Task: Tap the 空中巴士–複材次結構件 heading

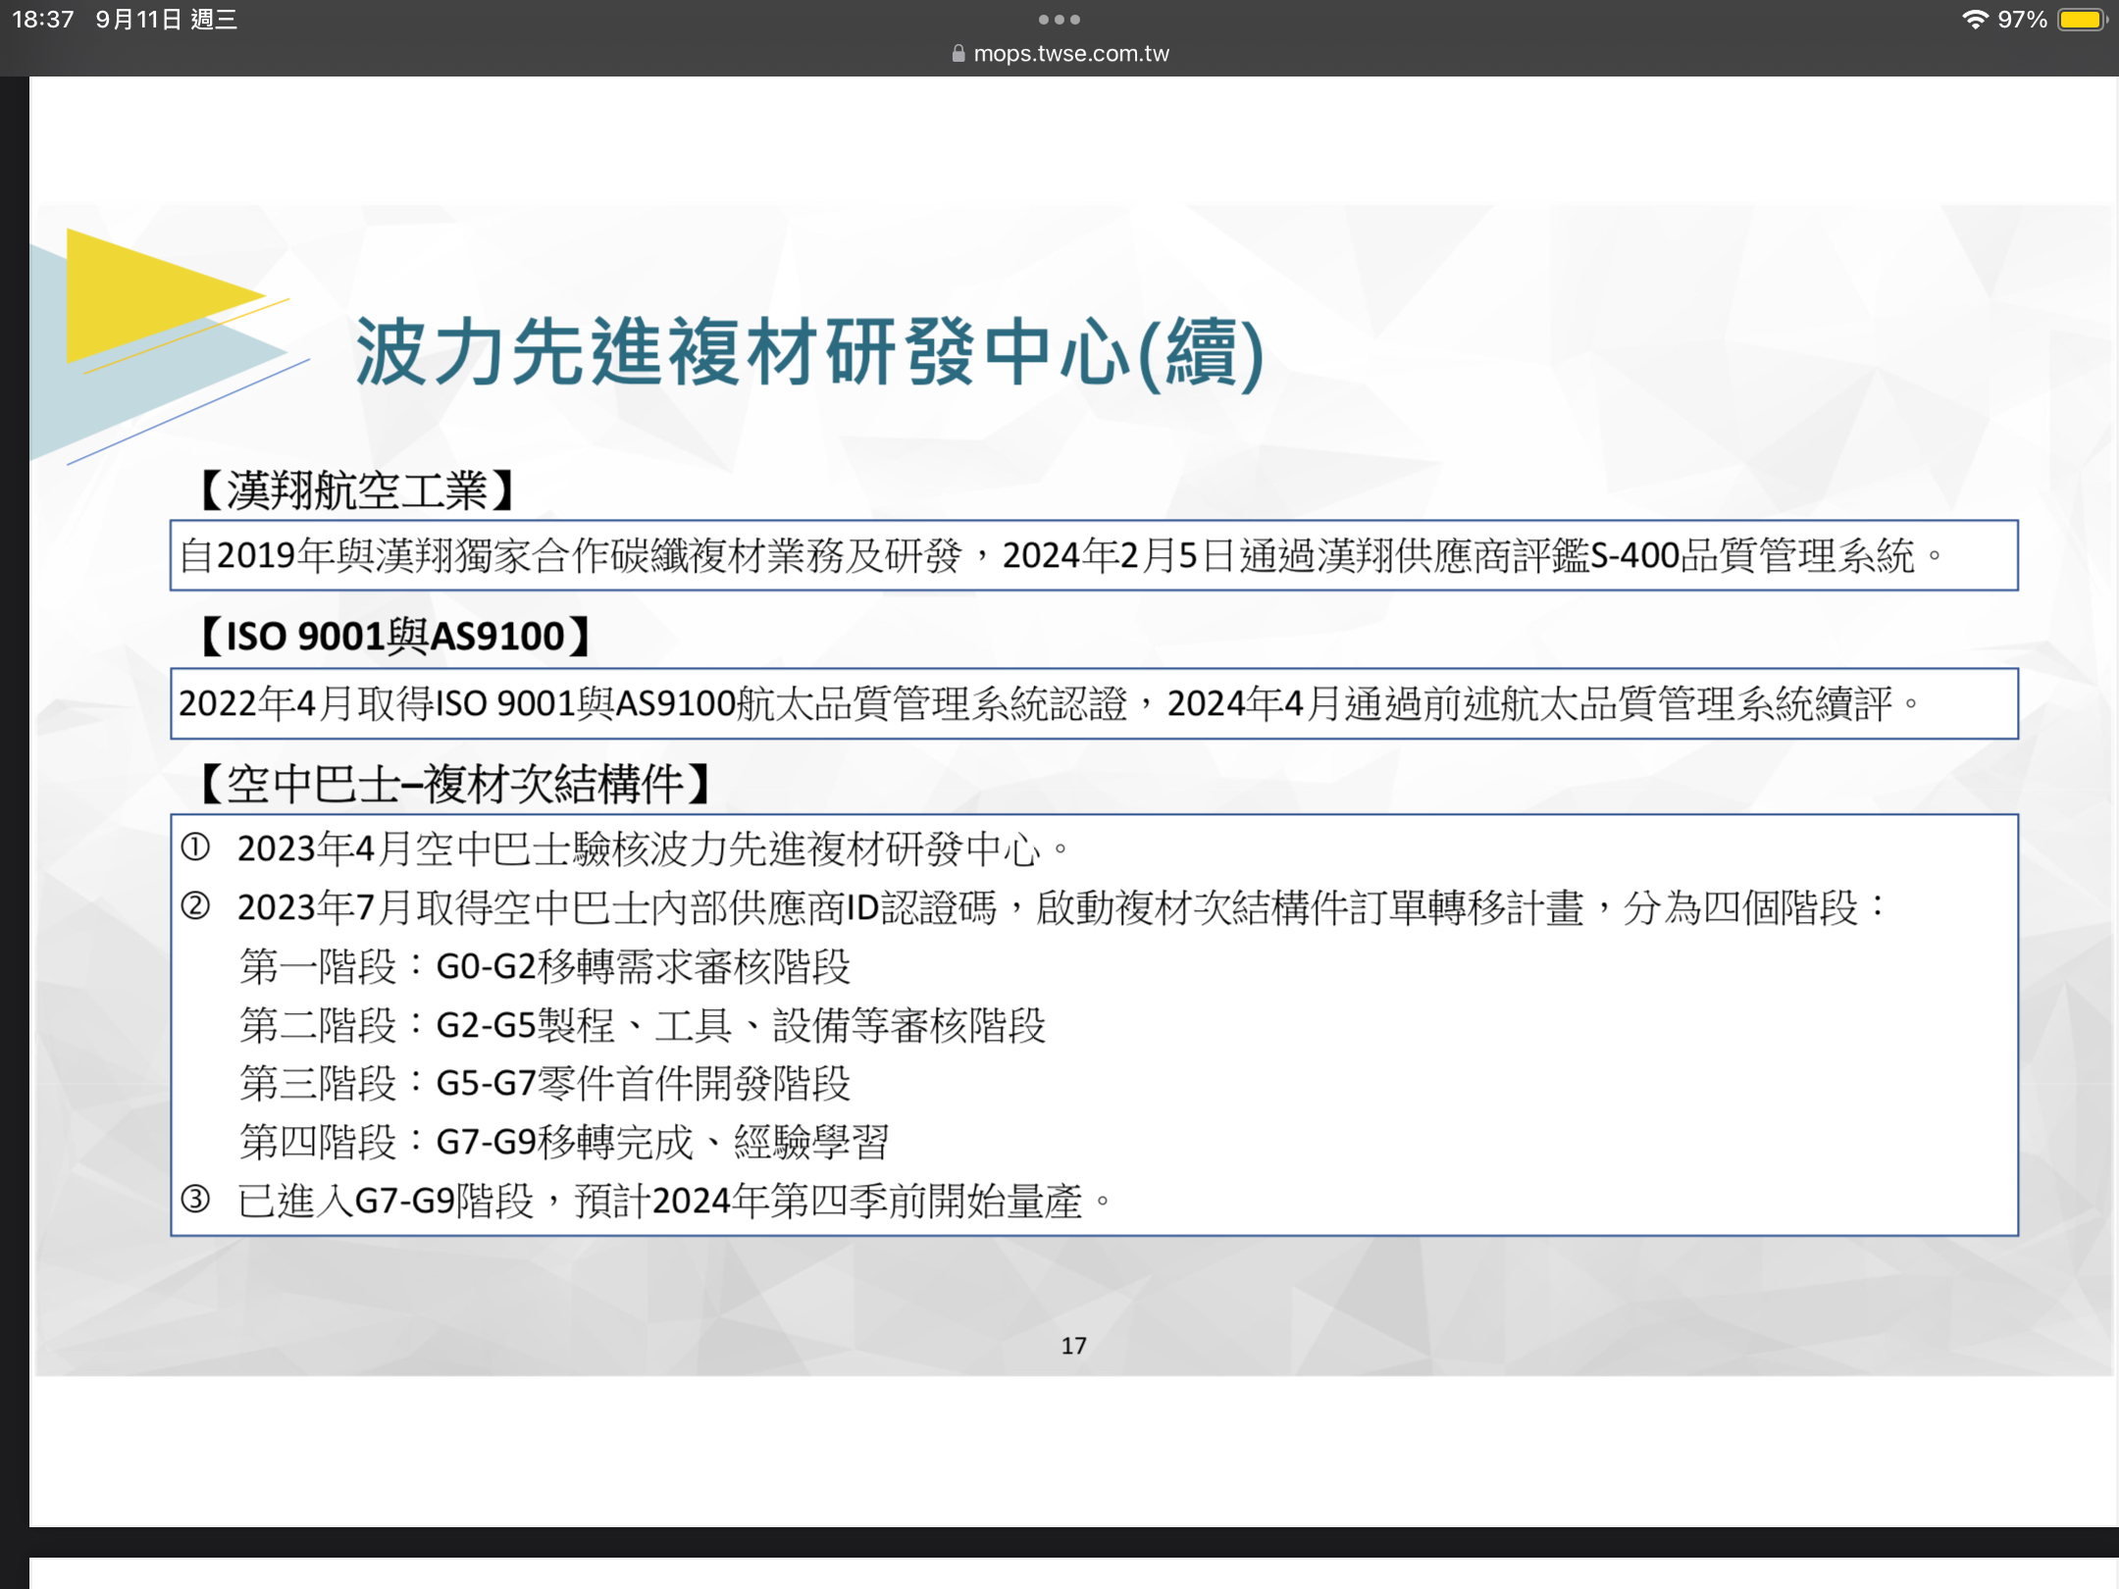Action: pyautogui.click(x=453, y=784)
